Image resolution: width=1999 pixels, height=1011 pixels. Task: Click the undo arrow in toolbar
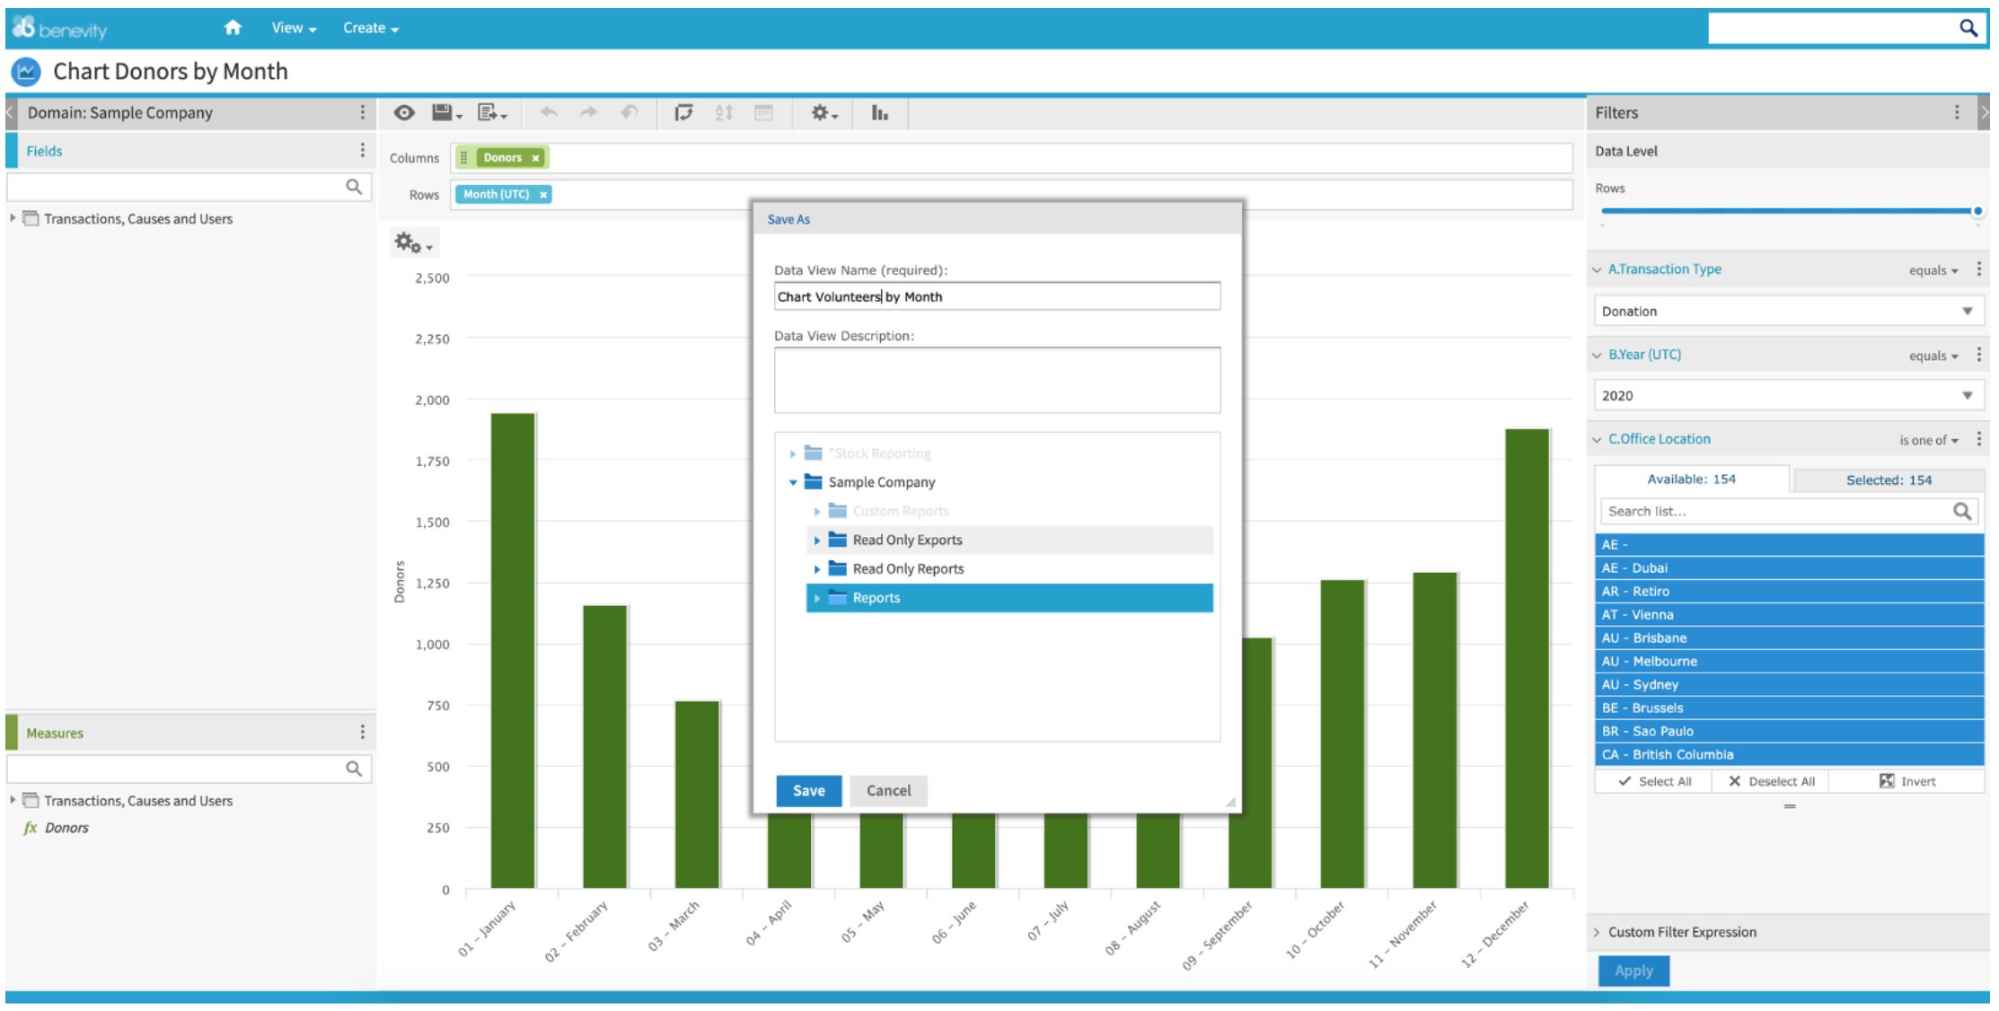(x=549, y=112)
